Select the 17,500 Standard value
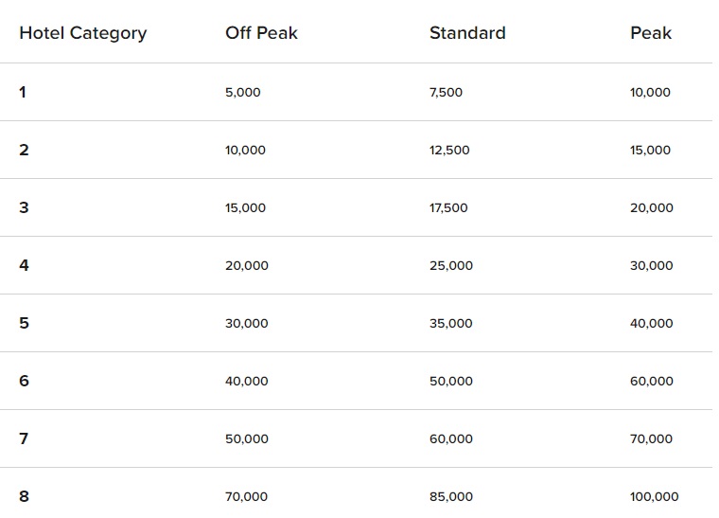 (x=448, y=207)
